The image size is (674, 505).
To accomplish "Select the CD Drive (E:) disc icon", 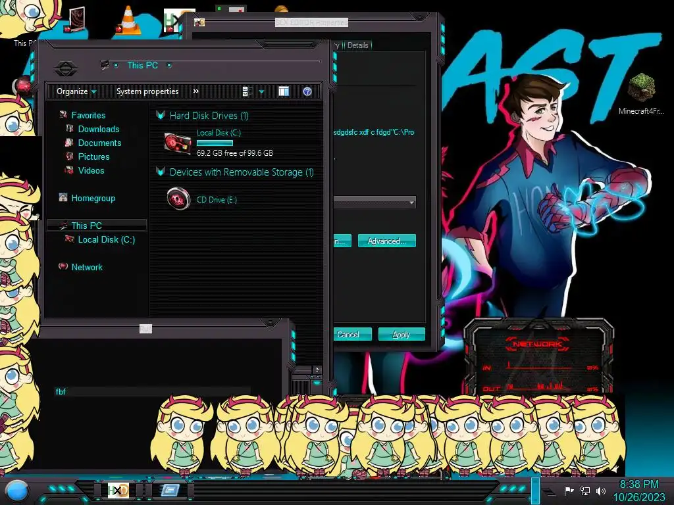I will (178, 199).
